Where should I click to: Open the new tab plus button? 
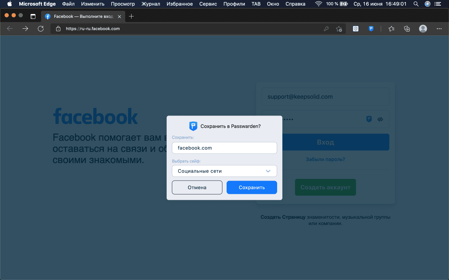132,16
